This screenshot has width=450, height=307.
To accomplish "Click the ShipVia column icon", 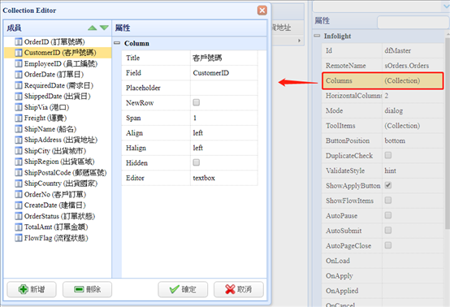I will (19, 107).
